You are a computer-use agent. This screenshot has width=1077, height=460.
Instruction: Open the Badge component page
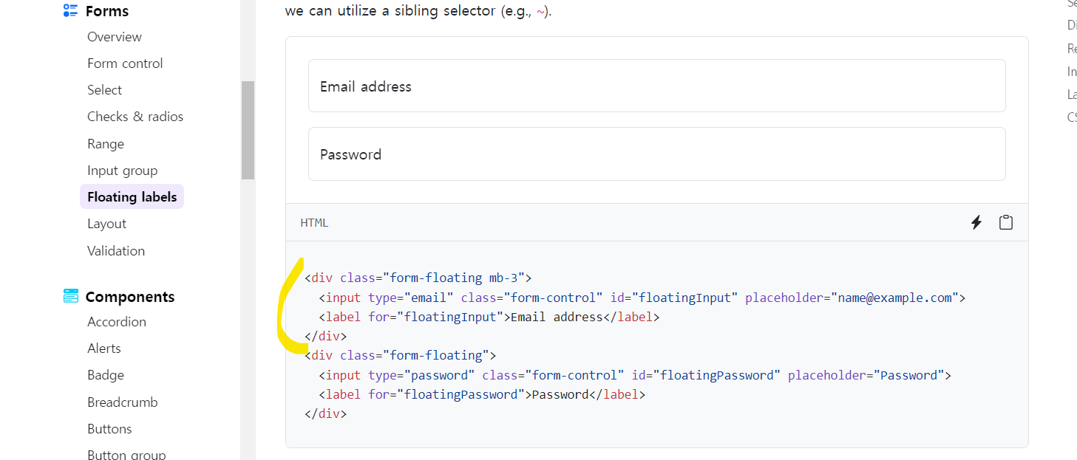tap(106, 375)
